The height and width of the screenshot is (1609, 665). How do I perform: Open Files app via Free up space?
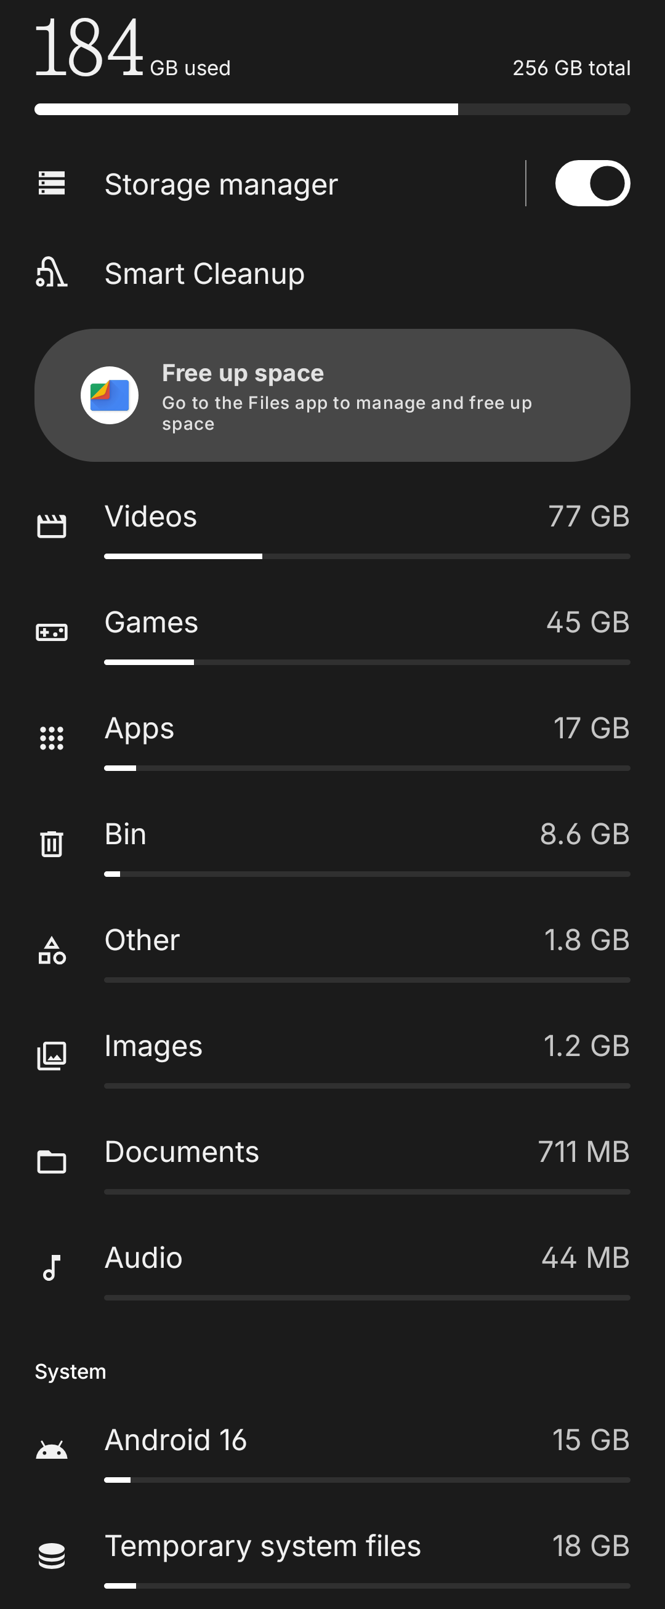click(347, 396)
